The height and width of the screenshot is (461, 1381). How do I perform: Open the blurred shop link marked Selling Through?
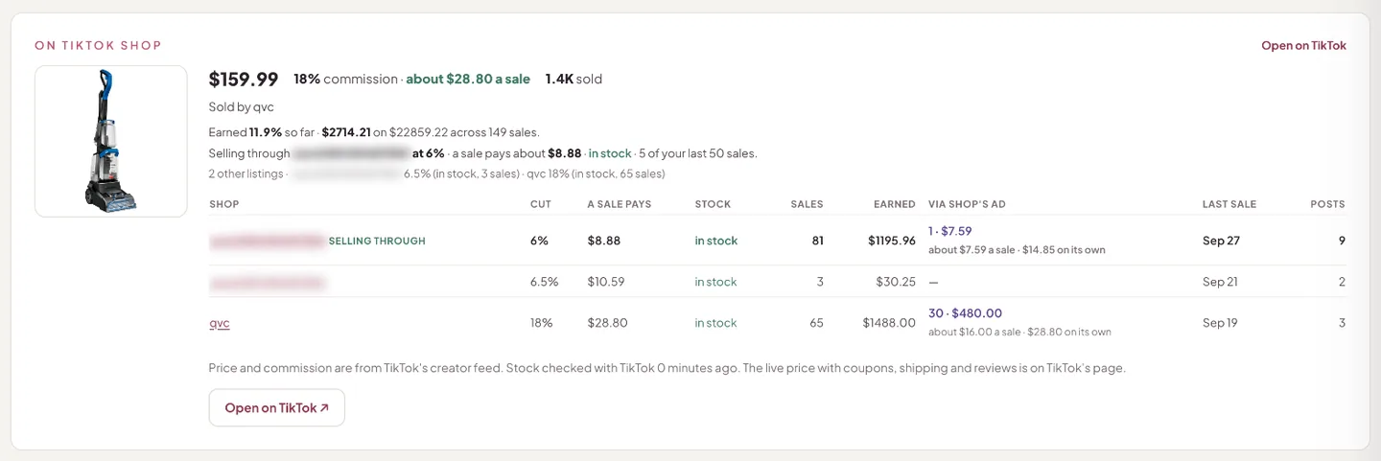click(x=268, y=242)
